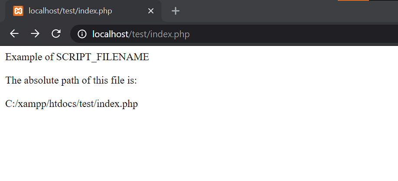Click the empty address bar area right of the URL
Screen dimensions: 398x181
292,34
